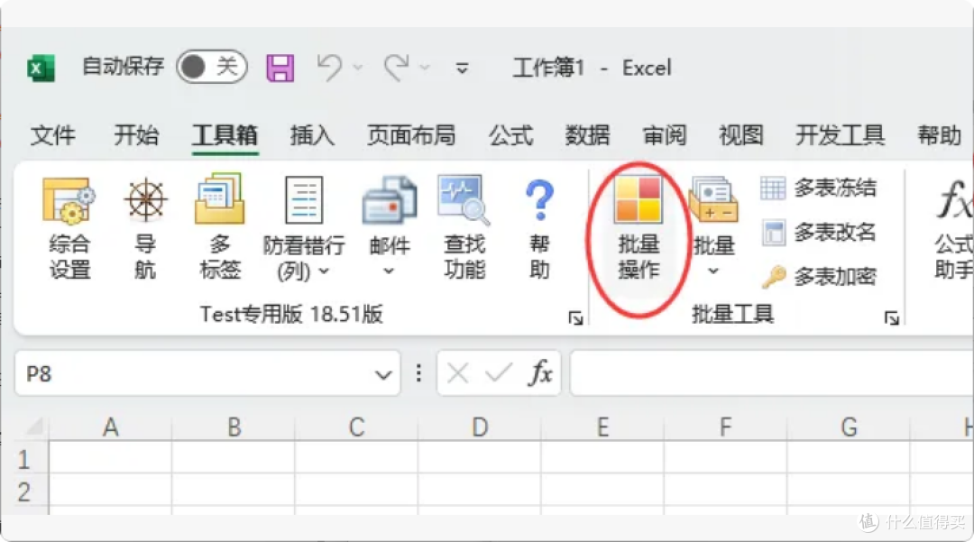Viewport: 974px width, 542px height.
Task: Click cell A1
Action: pos(111,458)
